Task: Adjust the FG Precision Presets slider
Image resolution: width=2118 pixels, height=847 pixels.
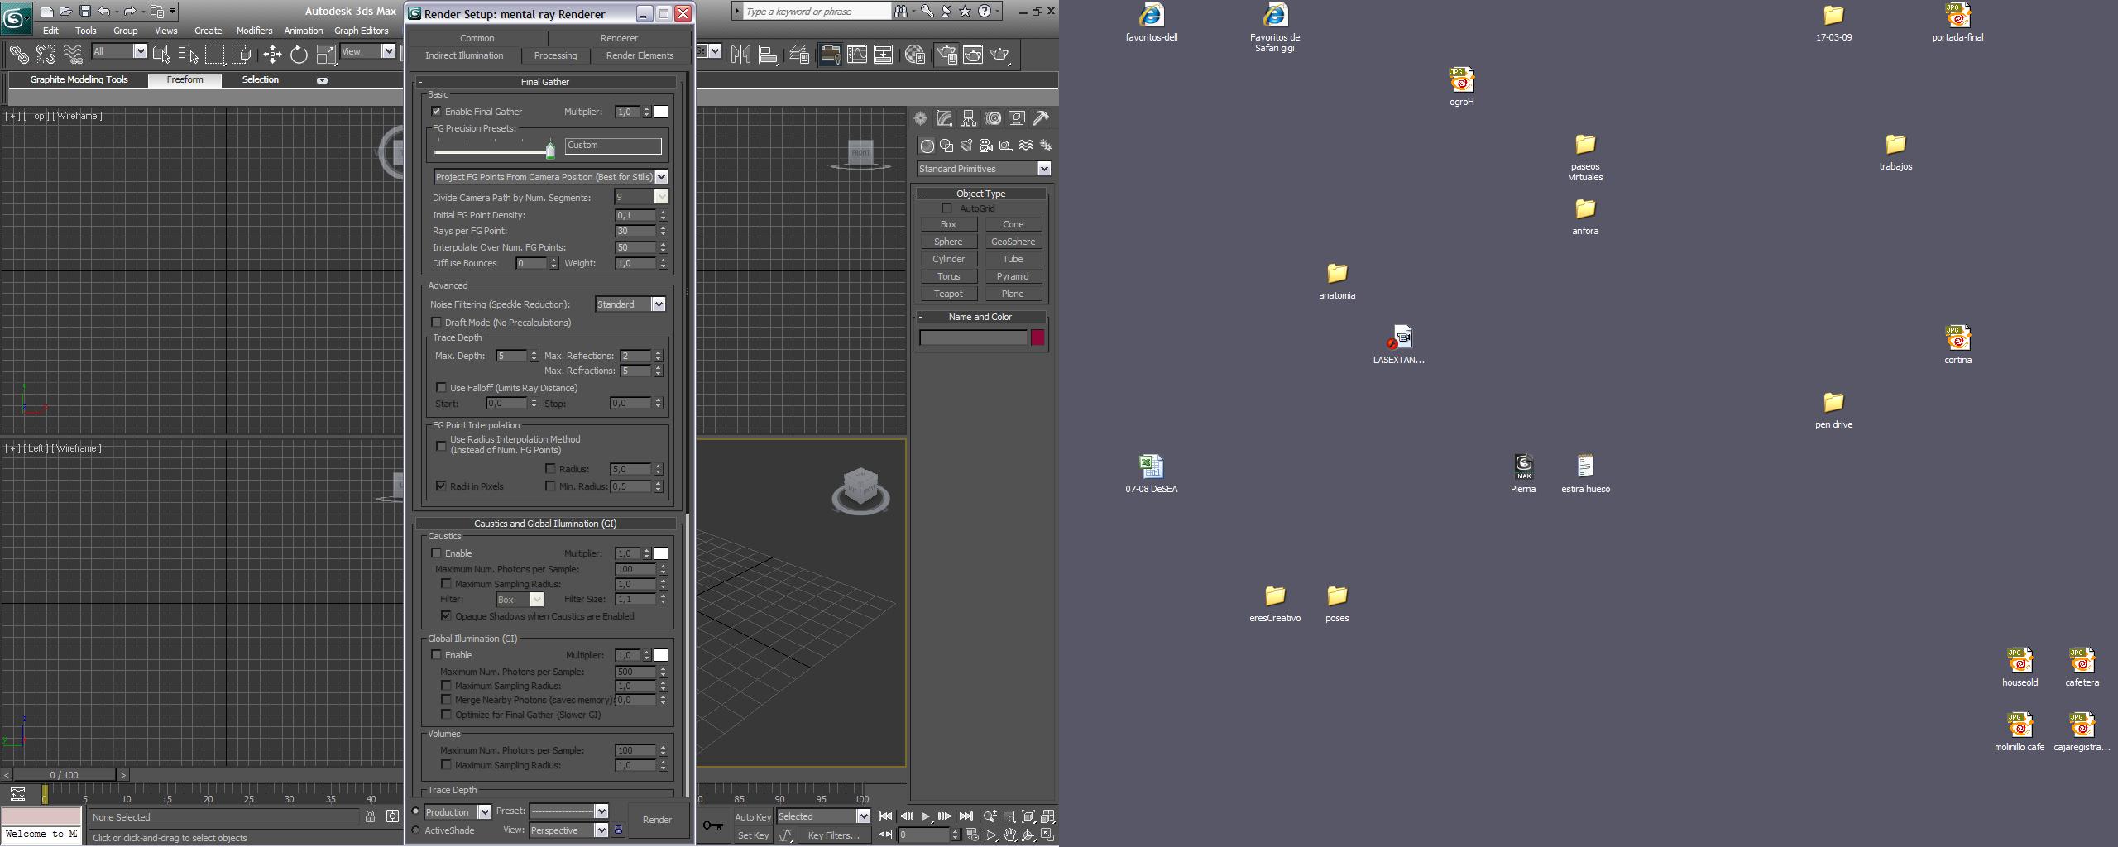Action: click(550, 150)
